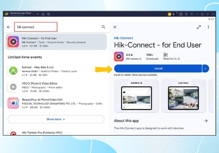Screen dimensions: 219x153
Task: Expand list with Show more button
Action: pyautogui.click(x=56, y=119)
